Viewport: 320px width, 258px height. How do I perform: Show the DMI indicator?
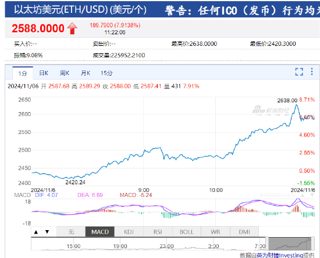244,232
